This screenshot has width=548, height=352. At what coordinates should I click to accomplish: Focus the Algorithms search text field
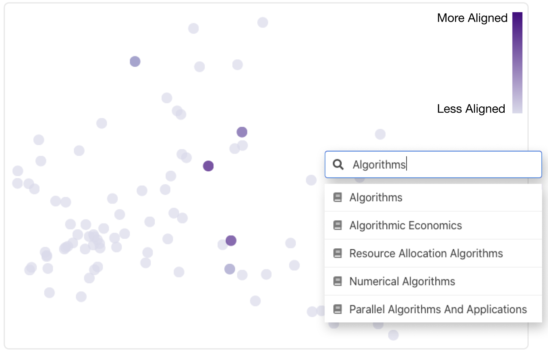click(x=433, y=164)
